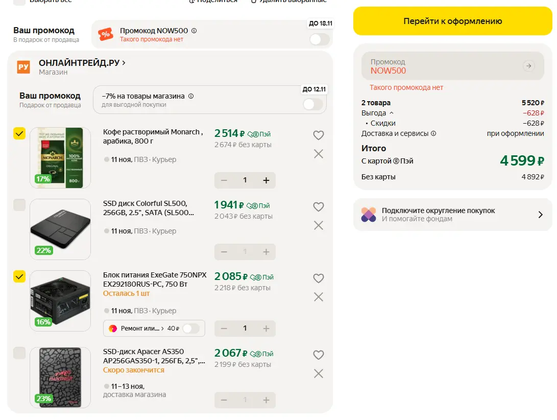Increase Monarch coffee quantity with plus

click(x=266, y=180)
